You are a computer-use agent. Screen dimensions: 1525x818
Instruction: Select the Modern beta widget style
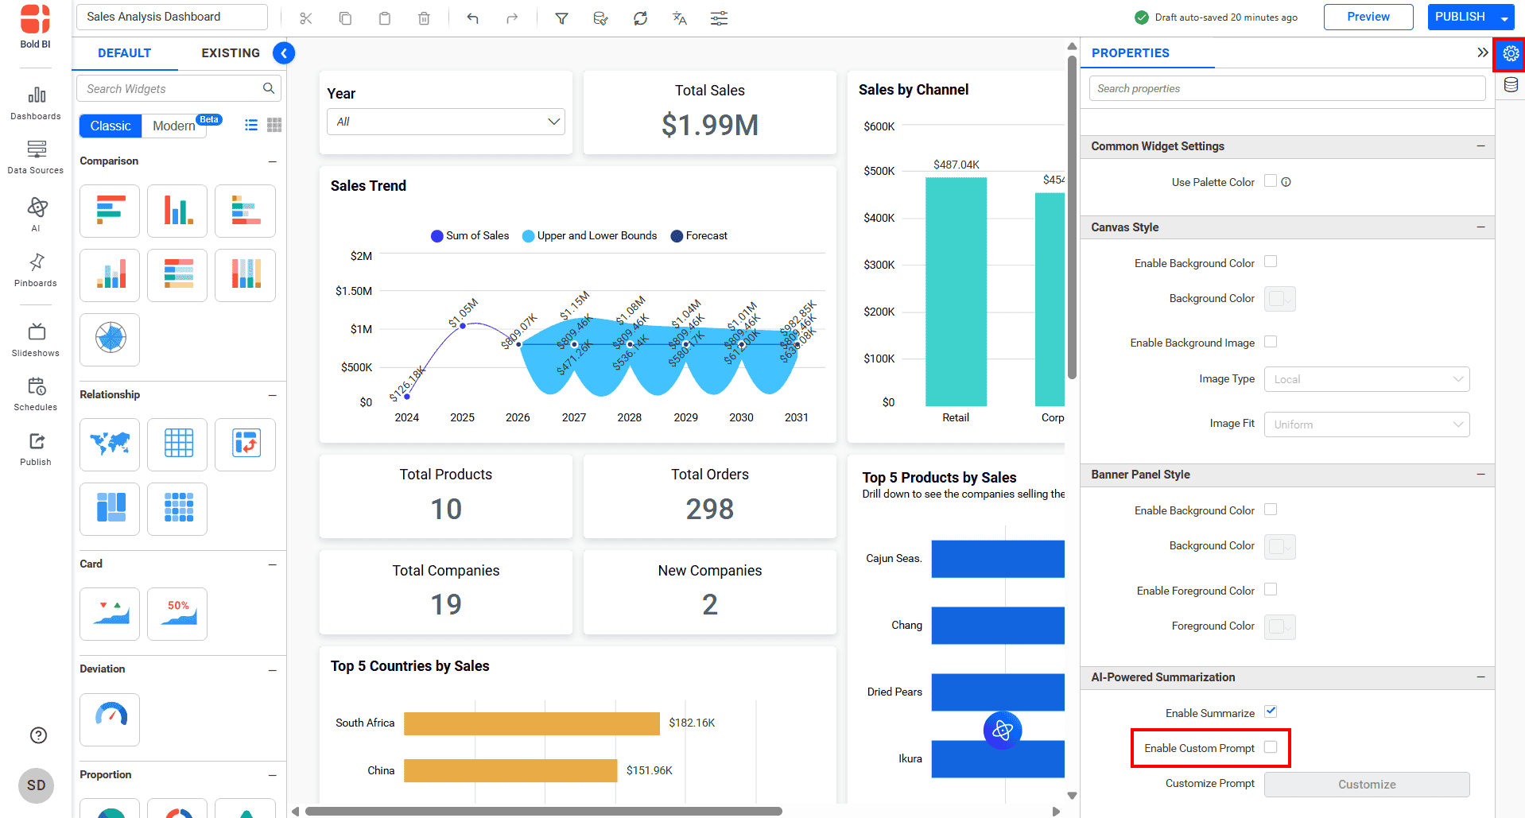click(174, 126)
